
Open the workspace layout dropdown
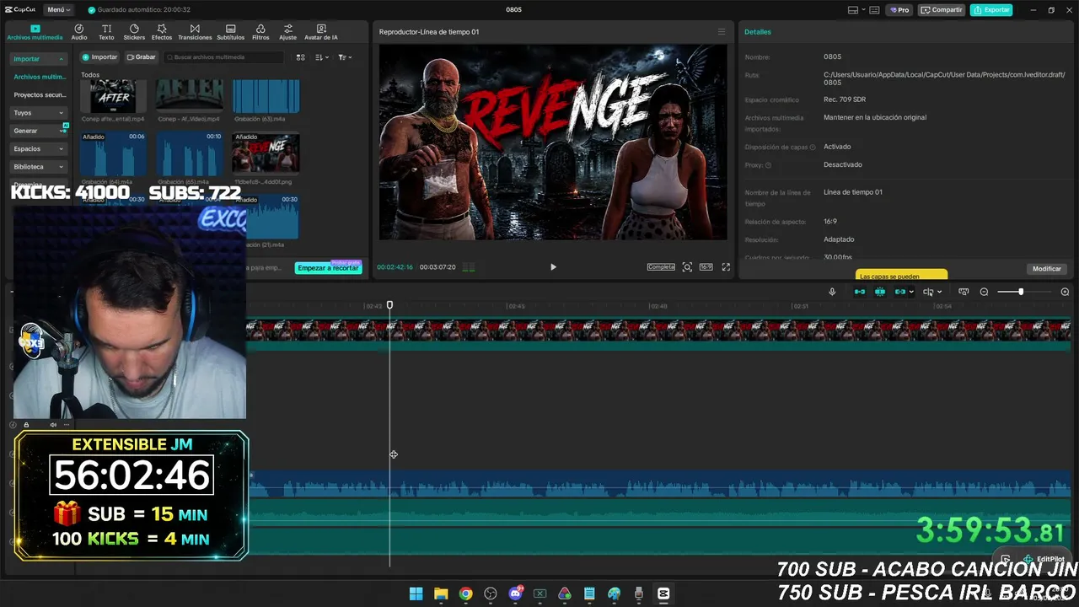[856, 10]
